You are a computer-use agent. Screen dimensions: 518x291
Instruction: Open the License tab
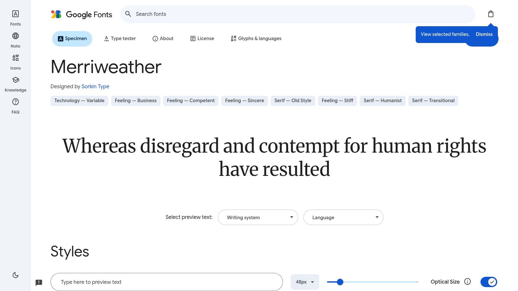pyautogui.click(x=202, y=39)
